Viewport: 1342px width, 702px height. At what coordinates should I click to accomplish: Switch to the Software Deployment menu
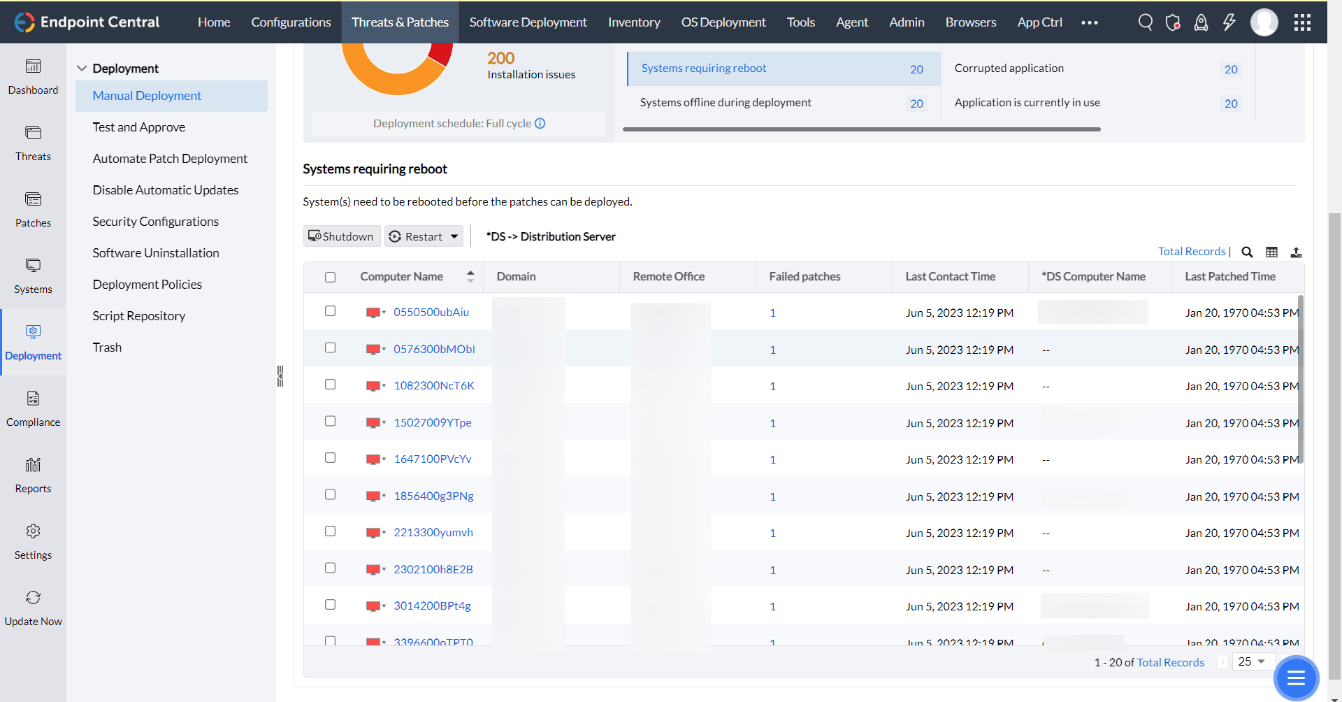(528, 22)
